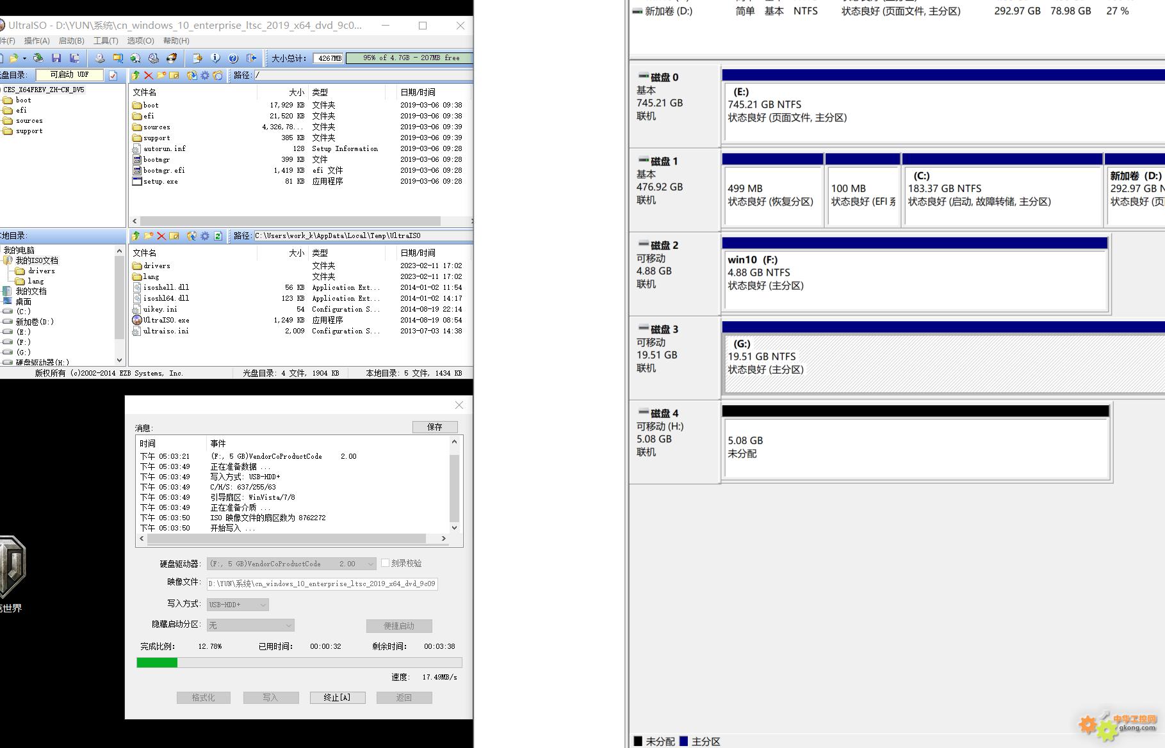The height and width of the screenshot is (748, 1165).
Task: Click the Add files page icon on the main toolbar
Action: point(197,58)
